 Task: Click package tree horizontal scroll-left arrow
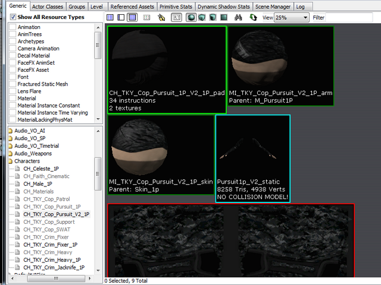[13, 278]
